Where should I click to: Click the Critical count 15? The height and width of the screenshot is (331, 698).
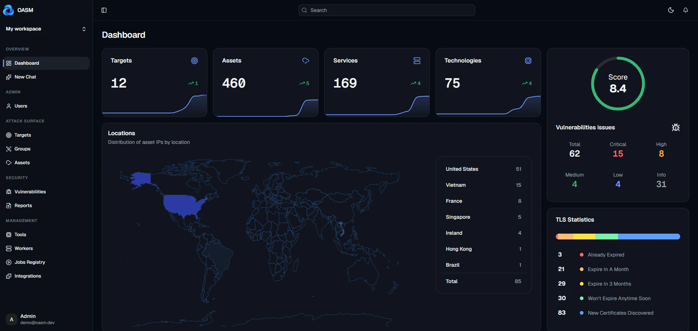coord(618,154)
